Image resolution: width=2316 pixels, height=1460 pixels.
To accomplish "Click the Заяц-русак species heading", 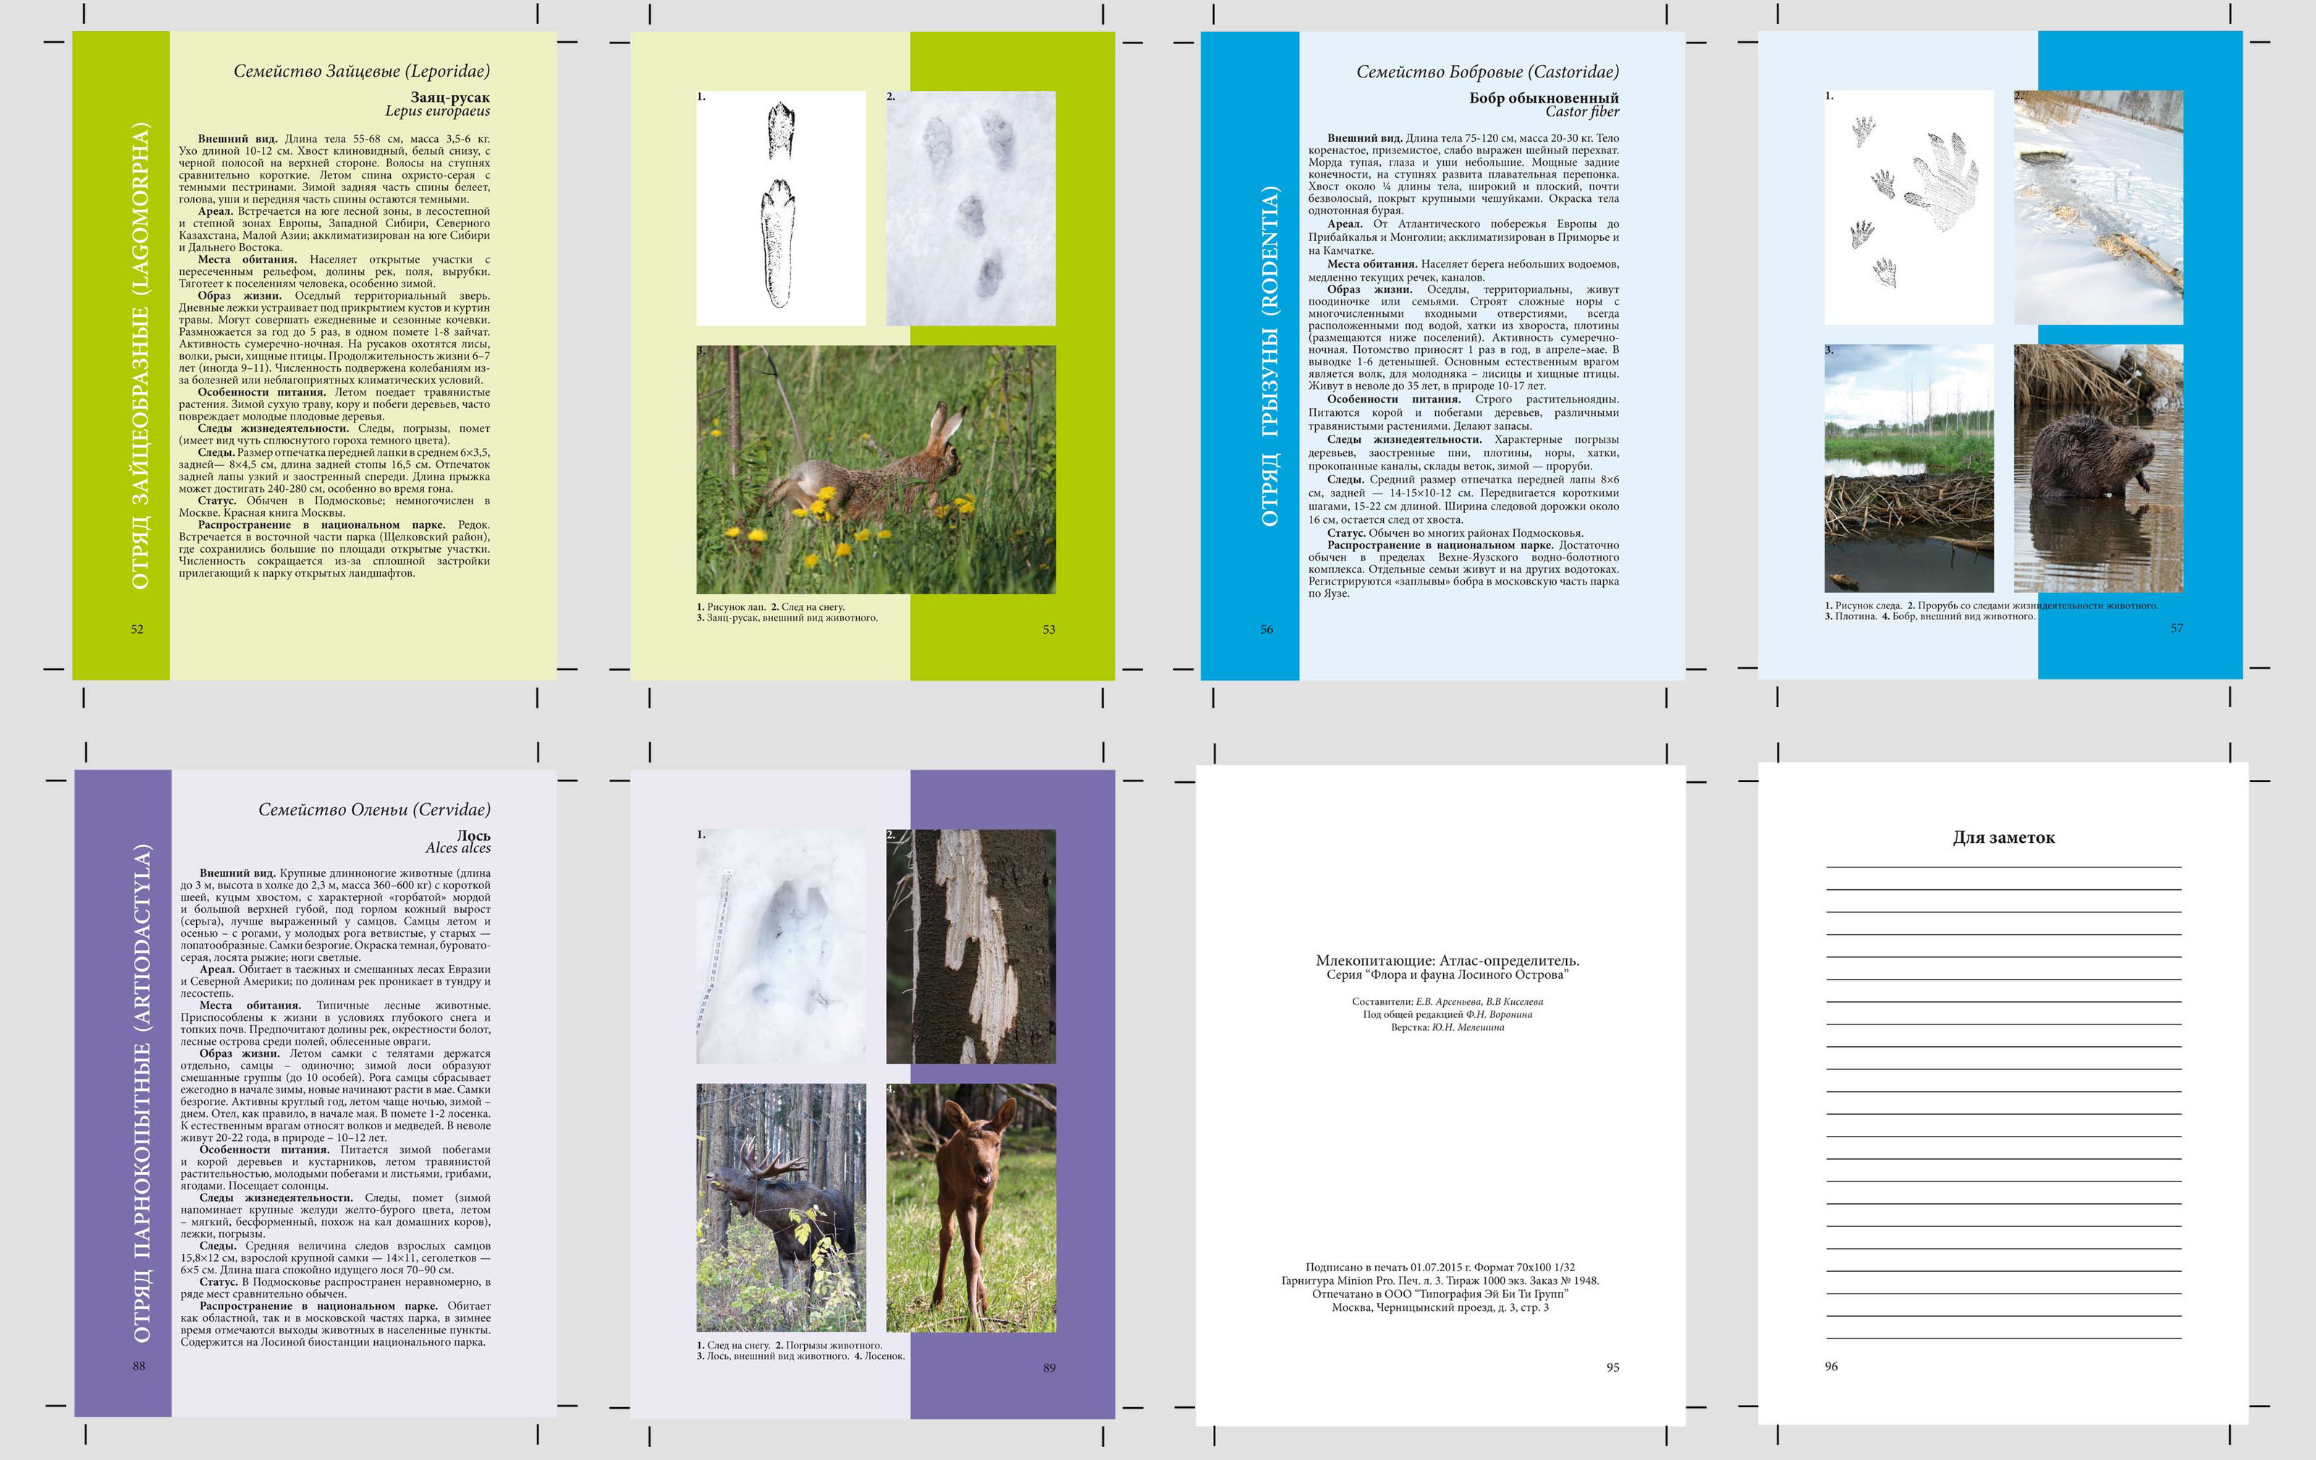I will click(x=449, y=97).
